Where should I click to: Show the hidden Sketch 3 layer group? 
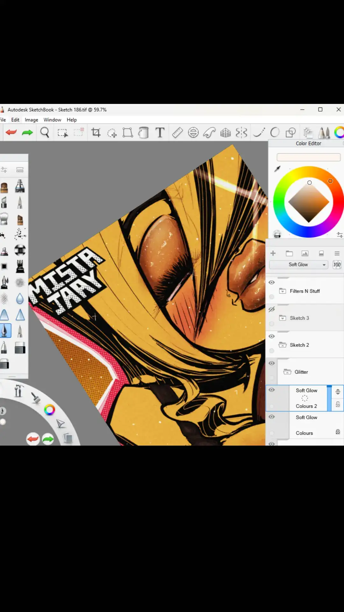pyautogui.click(x=272, y=309)
